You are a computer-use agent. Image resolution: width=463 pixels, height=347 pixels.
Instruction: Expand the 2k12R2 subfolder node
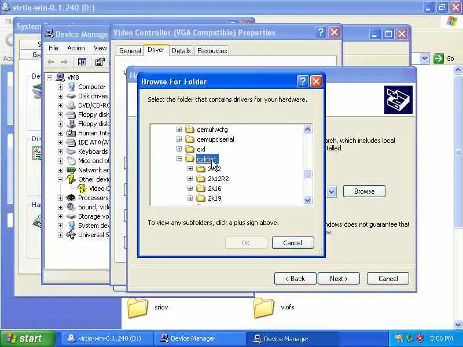[190, 179]
